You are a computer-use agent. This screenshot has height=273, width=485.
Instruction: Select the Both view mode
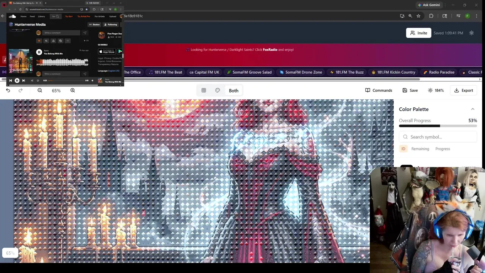click(233, 91)
